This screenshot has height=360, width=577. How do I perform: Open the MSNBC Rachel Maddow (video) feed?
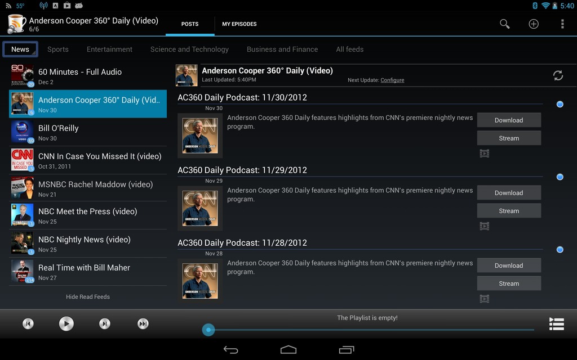point(88,188)
